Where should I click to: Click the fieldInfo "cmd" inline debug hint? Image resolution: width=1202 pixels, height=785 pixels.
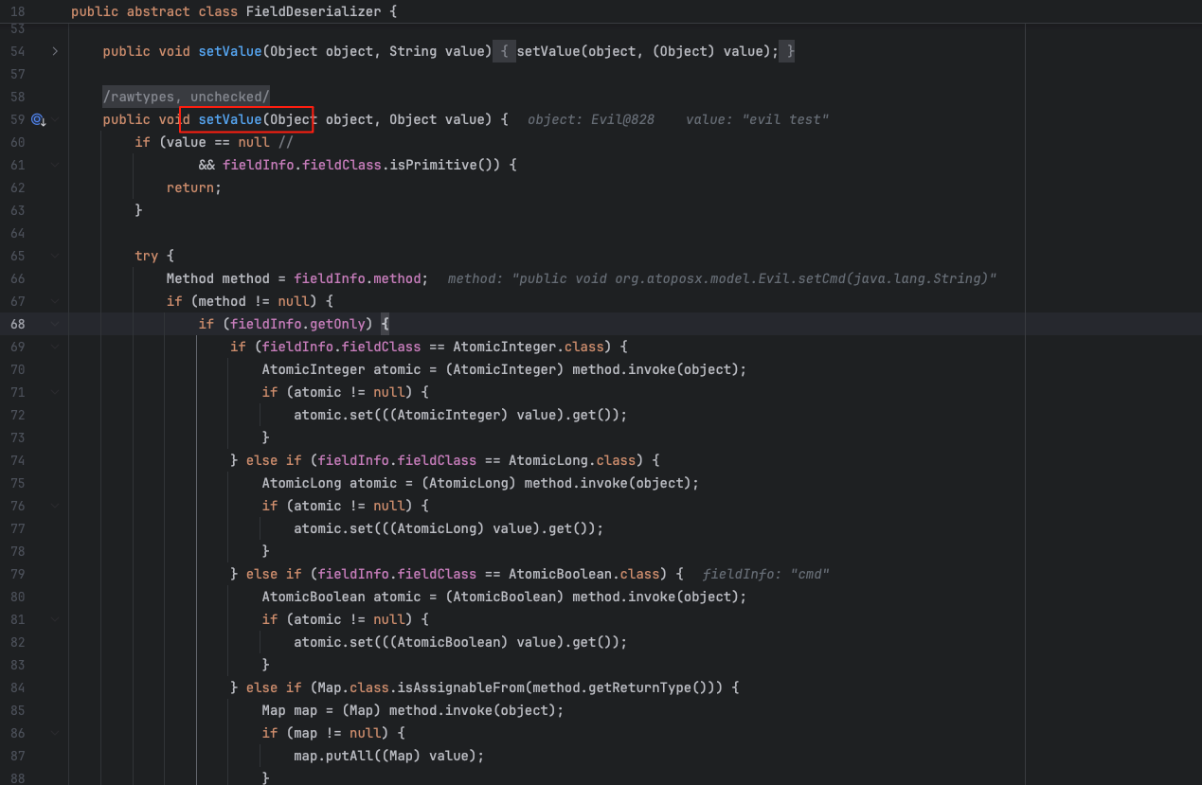pyautogui.click(x=766, y=574)
